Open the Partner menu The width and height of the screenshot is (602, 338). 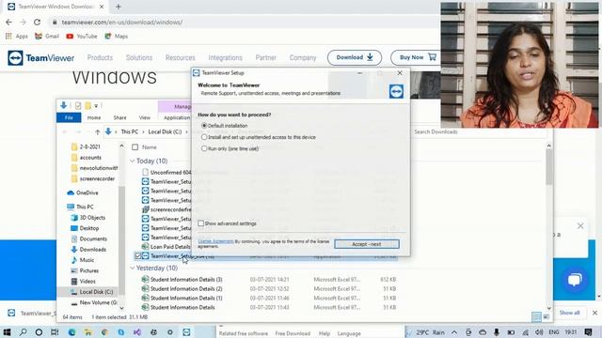[265, 57]
